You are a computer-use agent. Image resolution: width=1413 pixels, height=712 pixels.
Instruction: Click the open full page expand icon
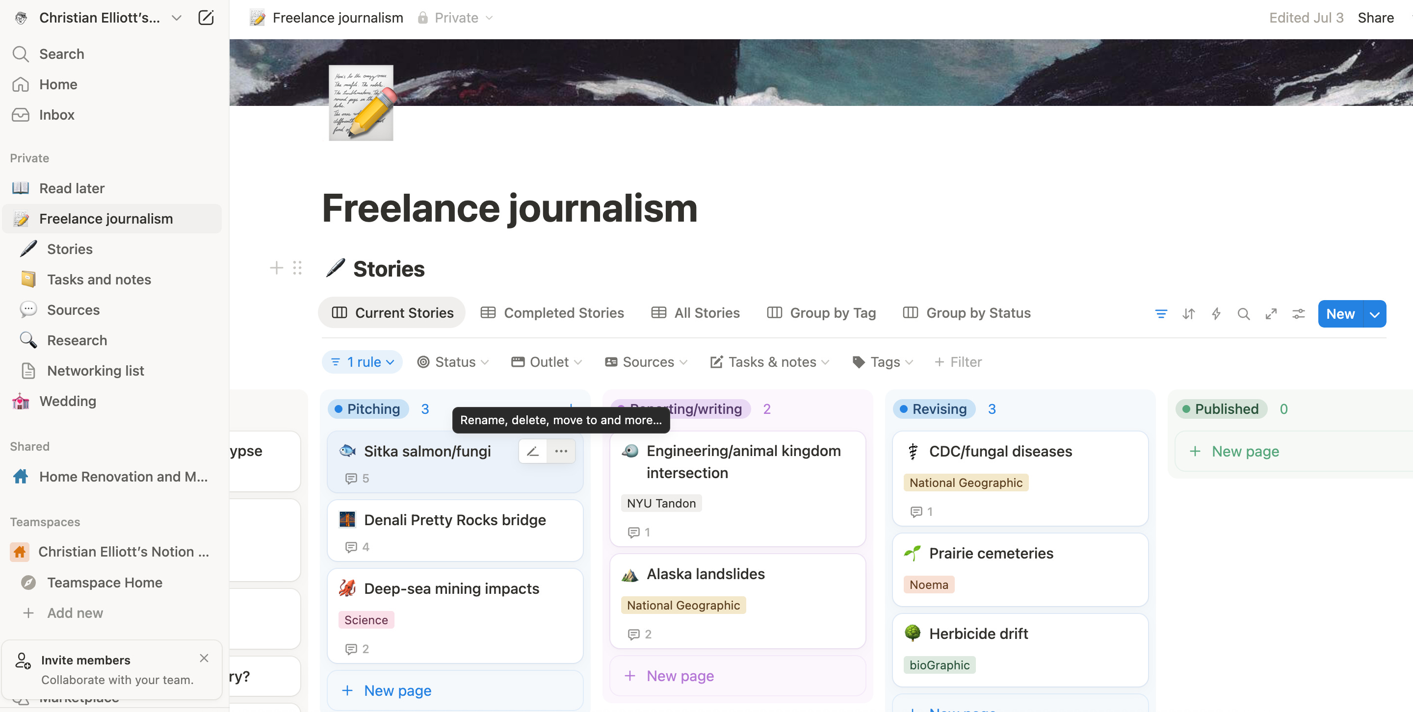click(1271, 313)
